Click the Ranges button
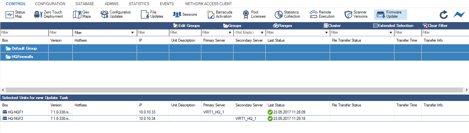 click(x=282, y=26)
